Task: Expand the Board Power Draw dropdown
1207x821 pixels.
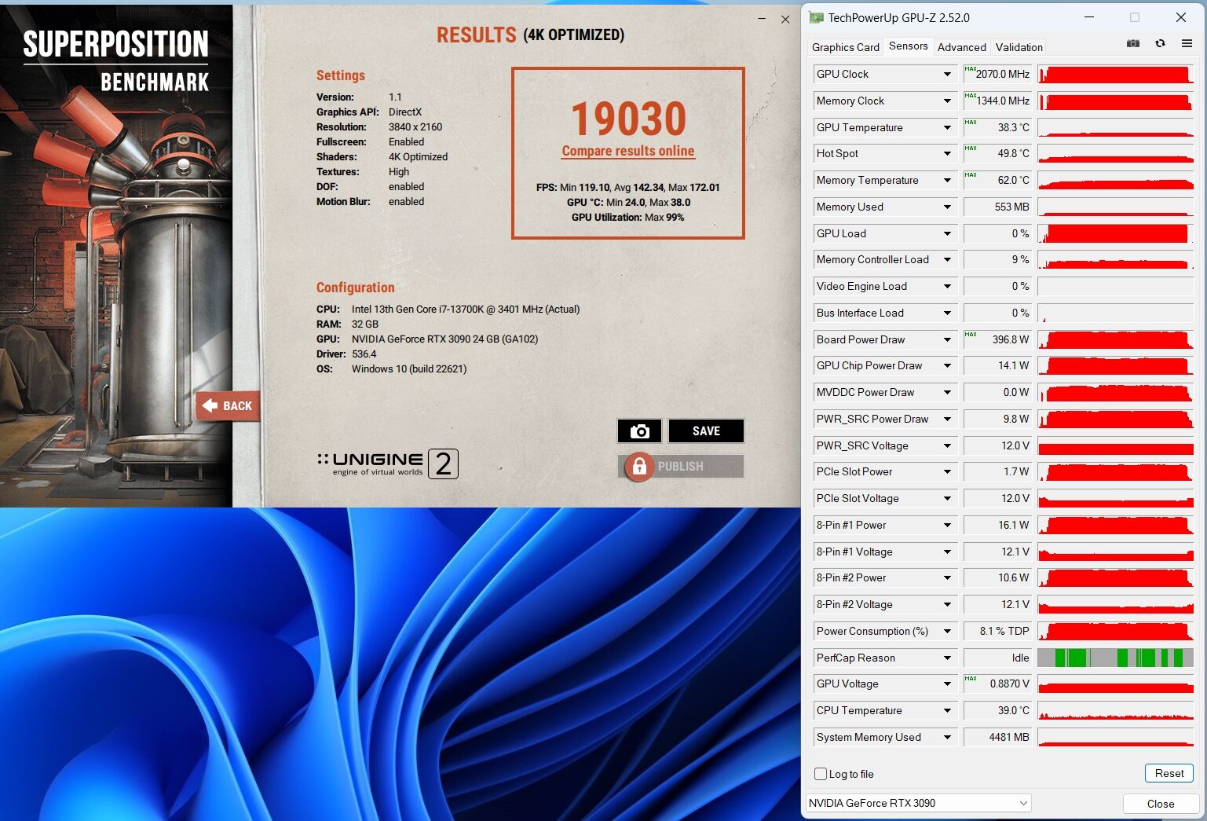Action: click(947, 339)
